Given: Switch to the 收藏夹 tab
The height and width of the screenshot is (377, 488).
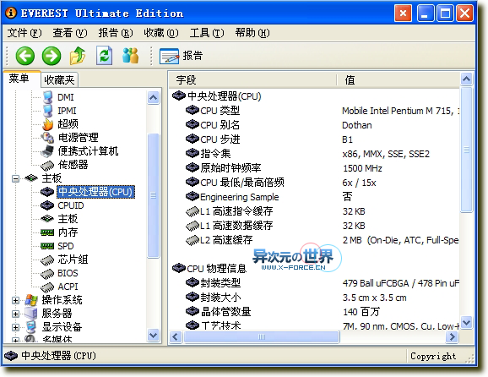Looking at the screenshot, I should click(x=59, y=80).
